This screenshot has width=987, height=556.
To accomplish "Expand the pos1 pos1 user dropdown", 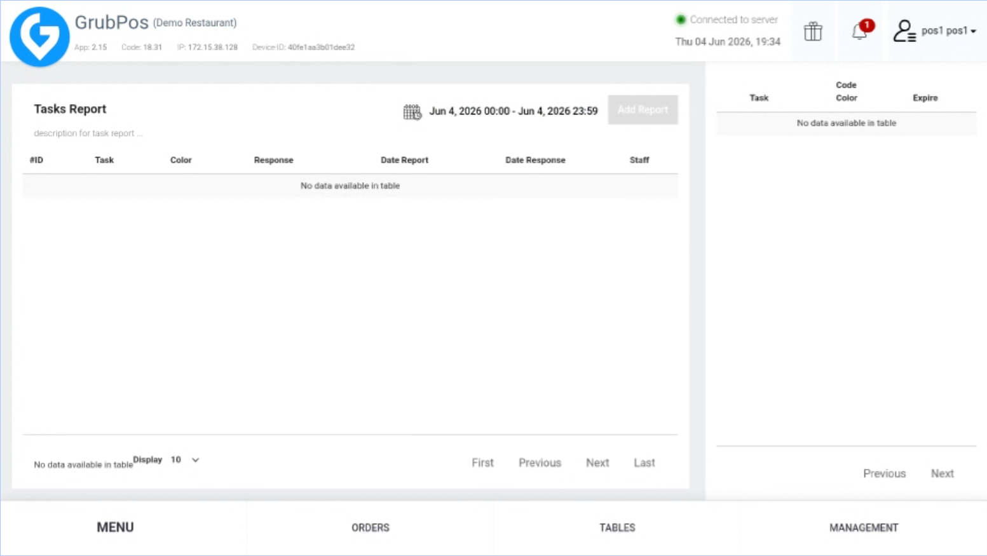I will click(x=948, y=31).
